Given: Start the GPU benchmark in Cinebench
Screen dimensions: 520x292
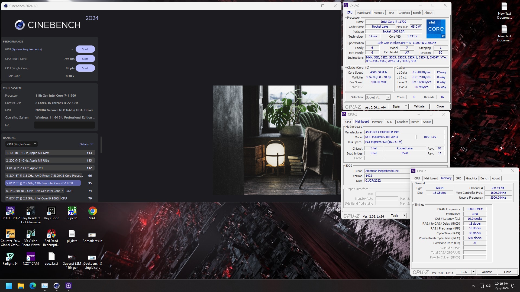Looking at the screenshot, I should [x=85, y=49].
